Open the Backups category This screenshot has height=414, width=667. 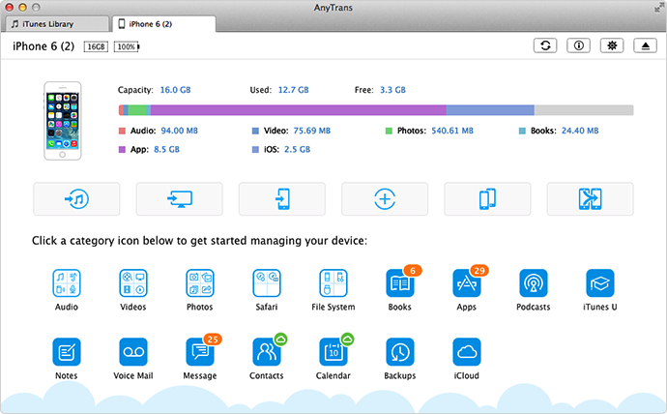[x=400, y=352]
